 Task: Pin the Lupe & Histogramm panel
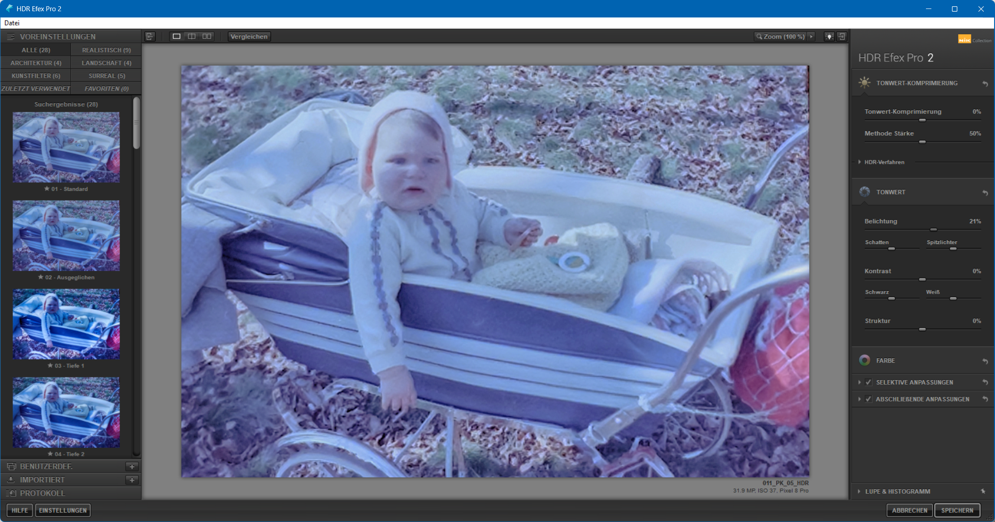[x=983, y=491]
